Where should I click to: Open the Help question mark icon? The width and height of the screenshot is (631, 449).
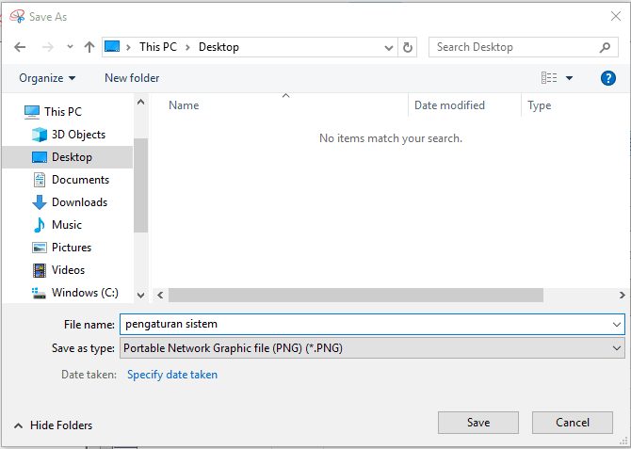pos(608,78)
